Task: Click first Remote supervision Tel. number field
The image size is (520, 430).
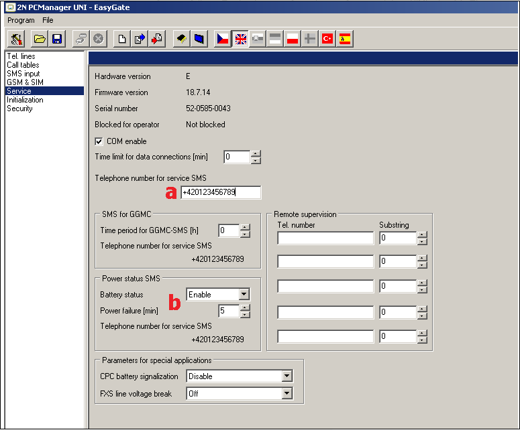Action: coord(325,238)
